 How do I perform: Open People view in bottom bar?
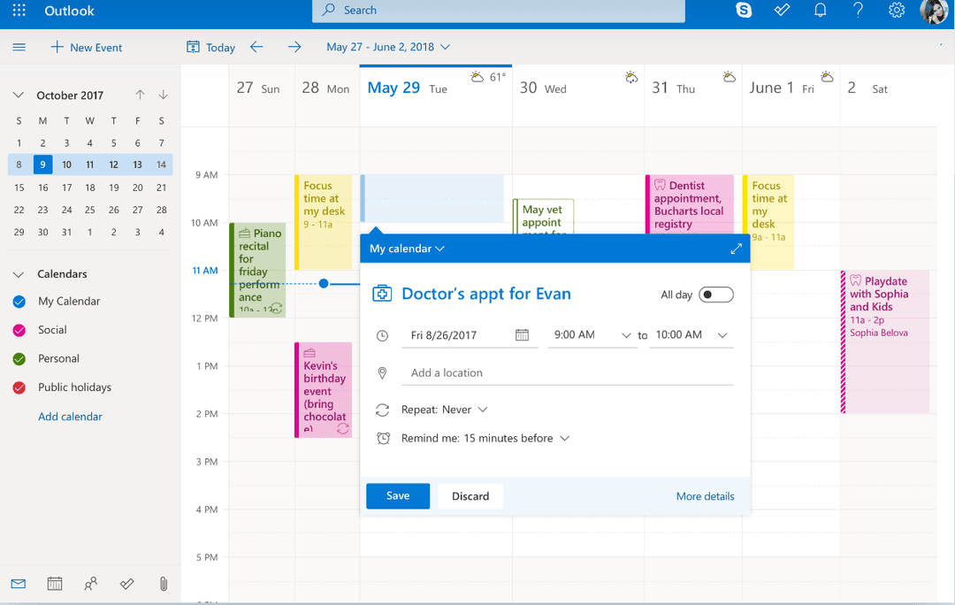point(90,584)
